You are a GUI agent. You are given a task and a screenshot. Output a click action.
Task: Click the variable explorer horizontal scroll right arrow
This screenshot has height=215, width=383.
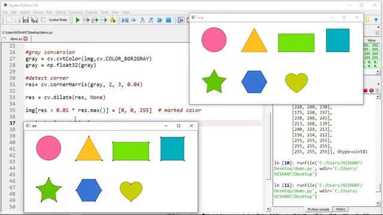378,72
